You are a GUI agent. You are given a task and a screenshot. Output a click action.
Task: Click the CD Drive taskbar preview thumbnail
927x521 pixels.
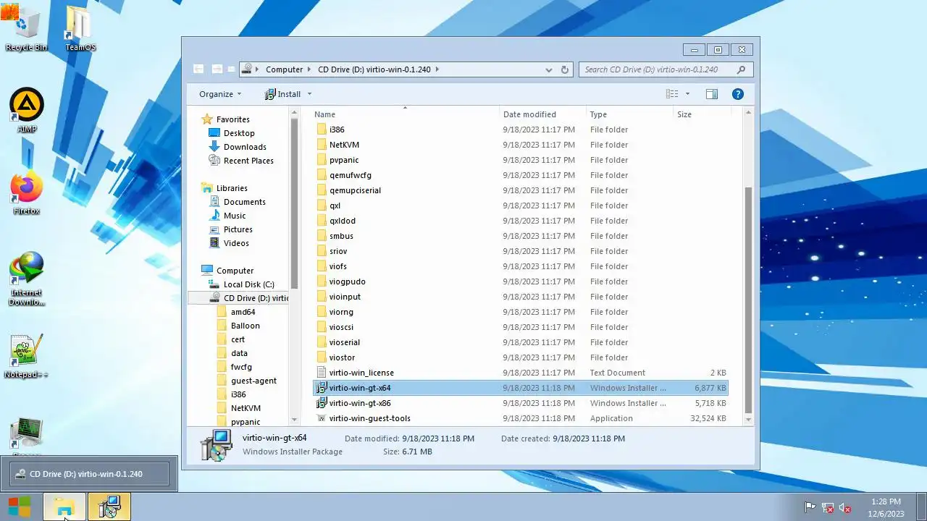89,474
